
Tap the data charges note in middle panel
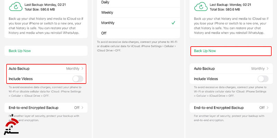point(136,46)
